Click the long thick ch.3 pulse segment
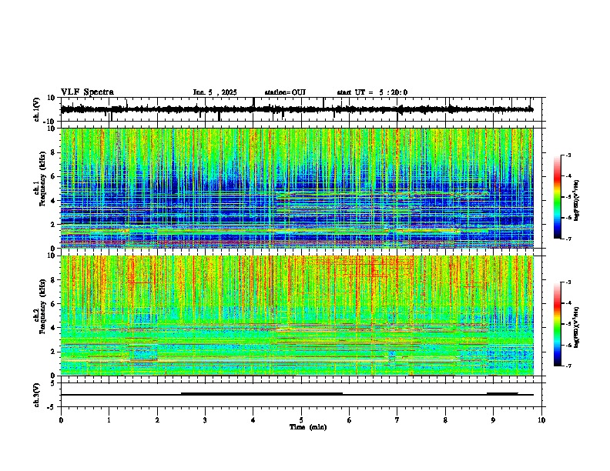Viewport: 610px width, 471px height. click(262, 394)
